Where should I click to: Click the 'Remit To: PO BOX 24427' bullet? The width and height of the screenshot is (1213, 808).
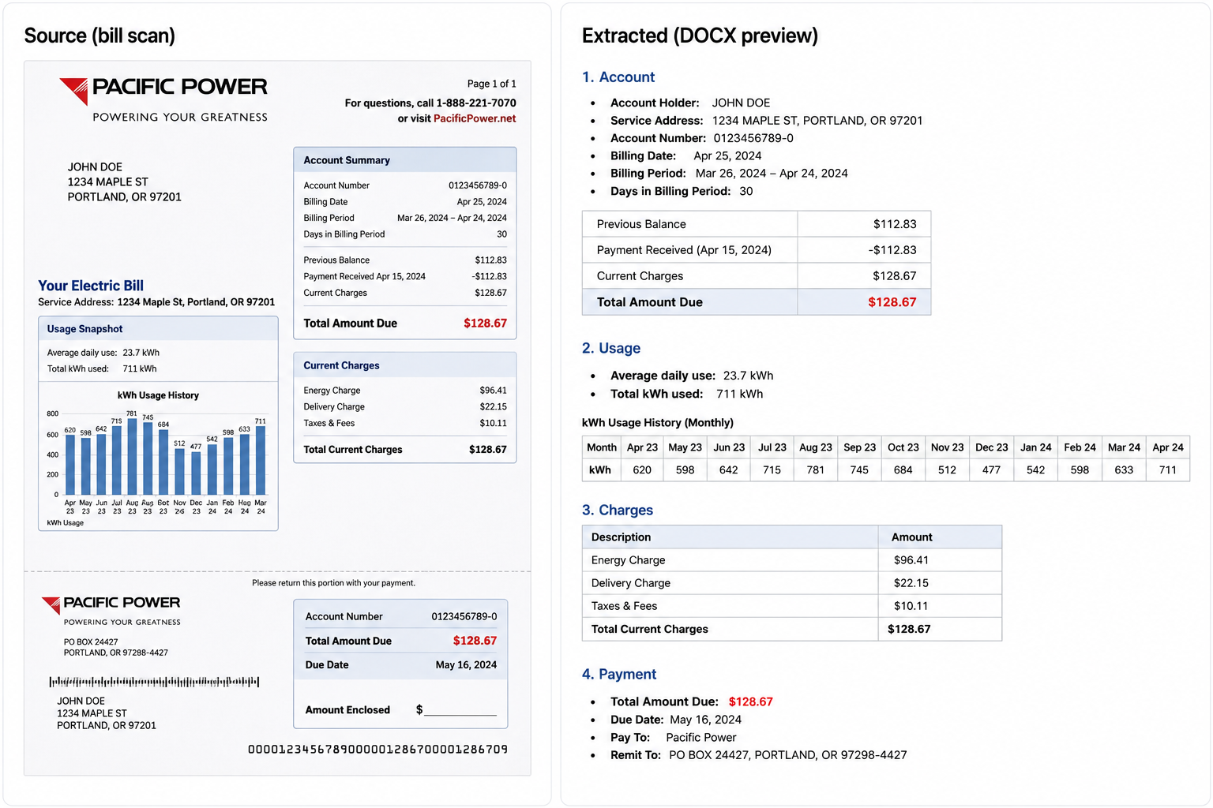(759, 755)
